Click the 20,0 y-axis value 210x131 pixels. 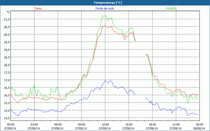(x=7, y=35)
